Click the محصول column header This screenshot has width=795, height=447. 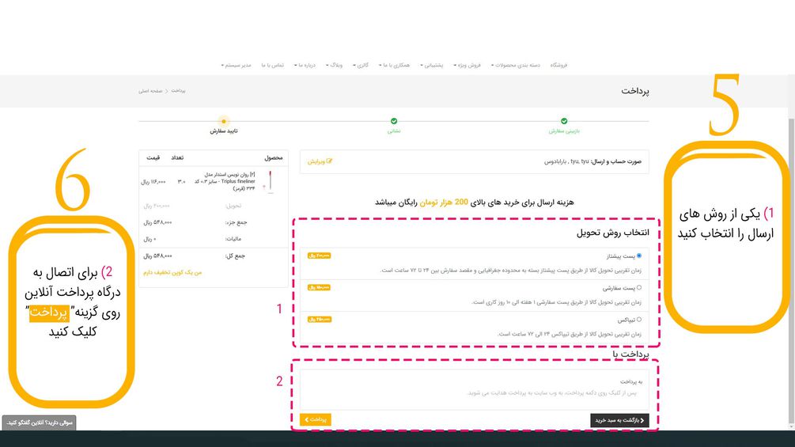(273, 158)
